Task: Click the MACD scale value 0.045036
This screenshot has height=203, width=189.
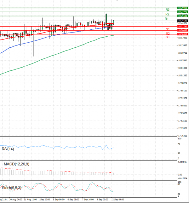Action: click(x=182, y=162)
